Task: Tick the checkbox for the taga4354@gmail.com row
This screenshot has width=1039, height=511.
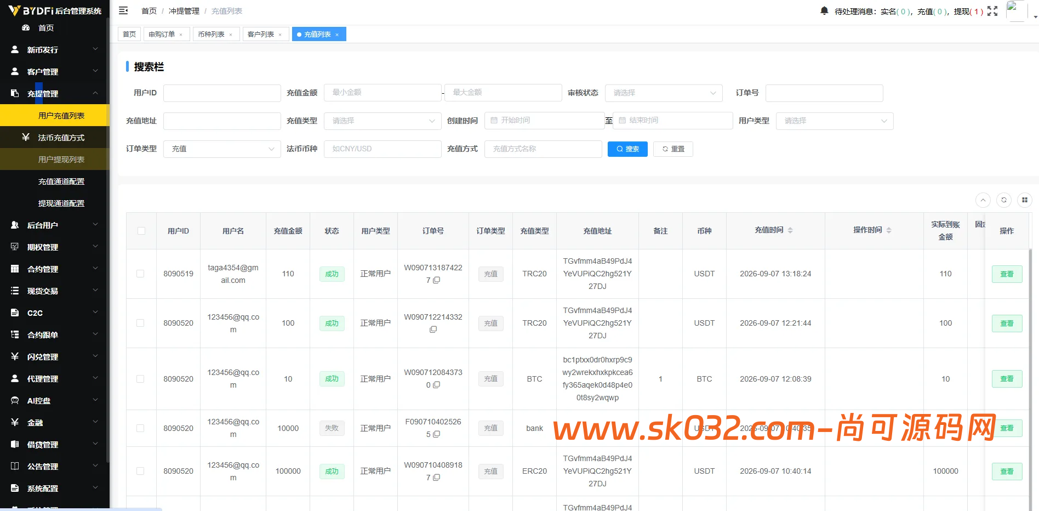Action: click(140, 274)
